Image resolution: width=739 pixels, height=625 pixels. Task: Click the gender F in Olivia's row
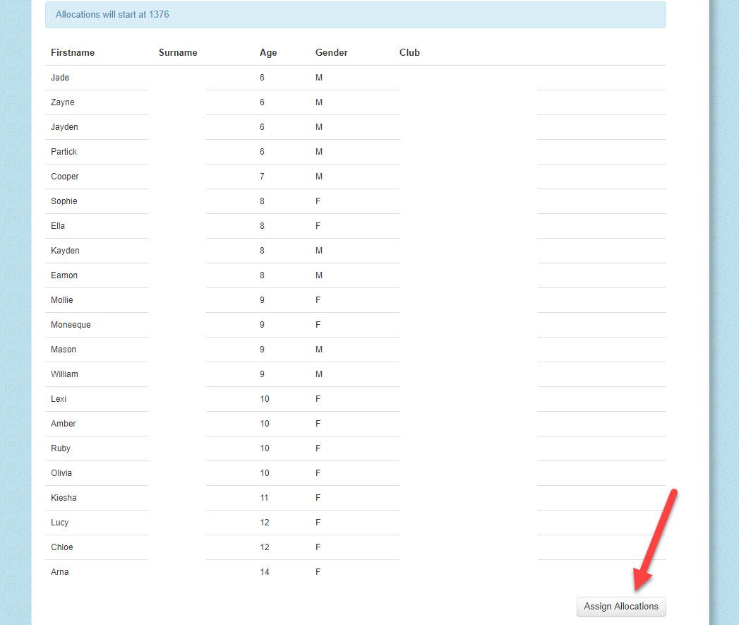[x=318, y=472]
